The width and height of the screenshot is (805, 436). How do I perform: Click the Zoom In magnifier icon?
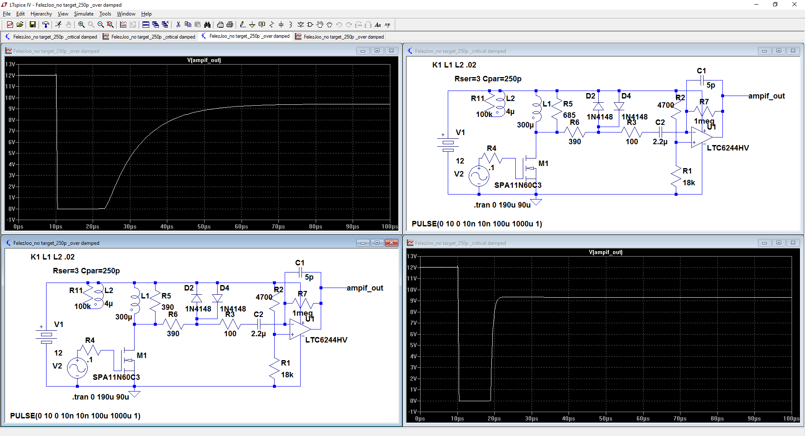click(x=81, y=25)
